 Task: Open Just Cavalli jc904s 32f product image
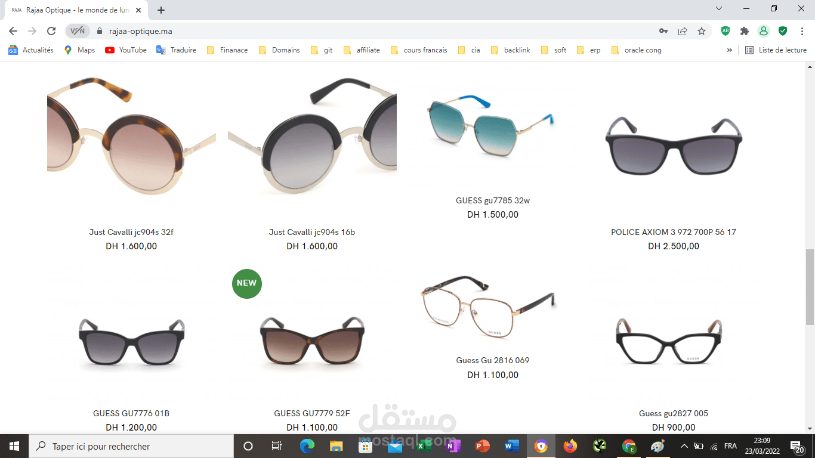click(x=131, y=141)
